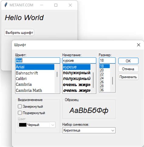Focus the Начертание input field
The image size is (144, 147).
pos(79,60)
